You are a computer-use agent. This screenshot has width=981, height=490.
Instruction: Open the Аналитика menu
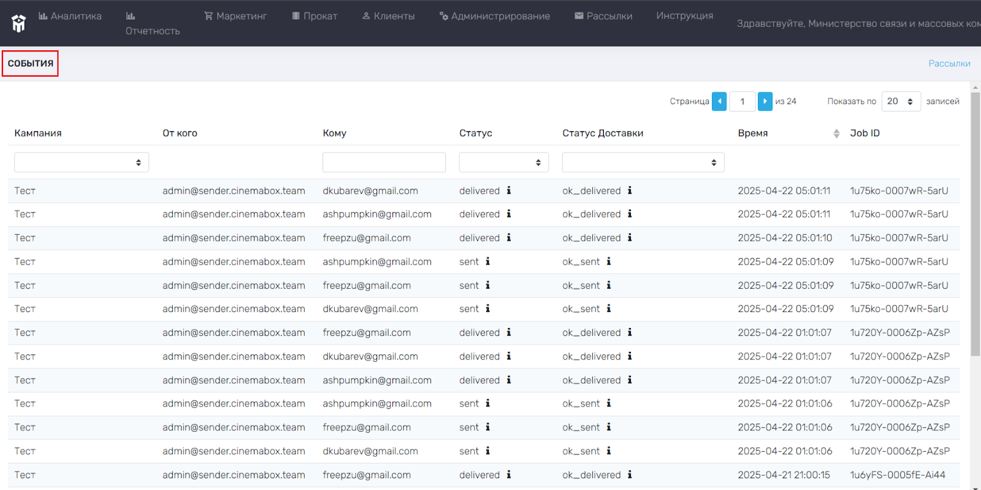[x=70, y=16]
